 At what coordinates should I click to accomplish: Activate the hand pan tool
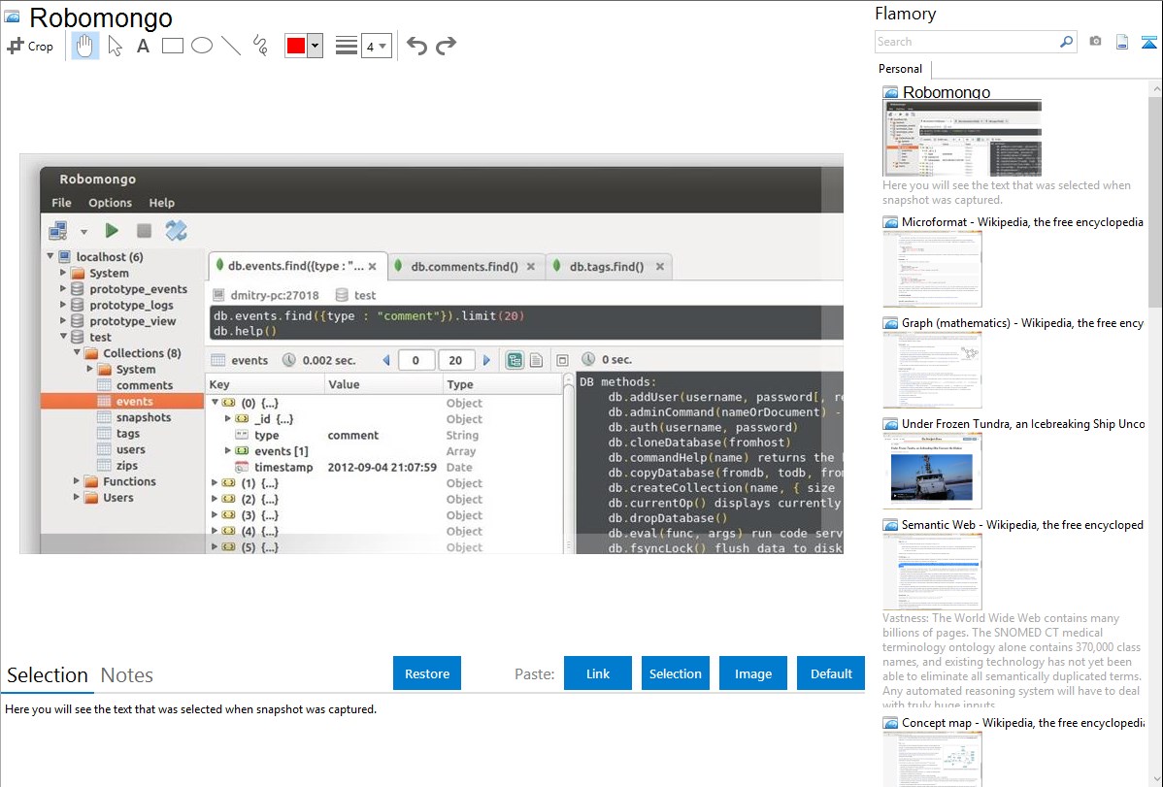[x=85, y=46]
